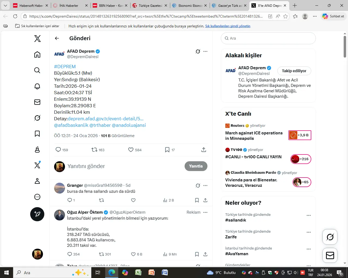Focus the Ara search field

click(268, 38)
